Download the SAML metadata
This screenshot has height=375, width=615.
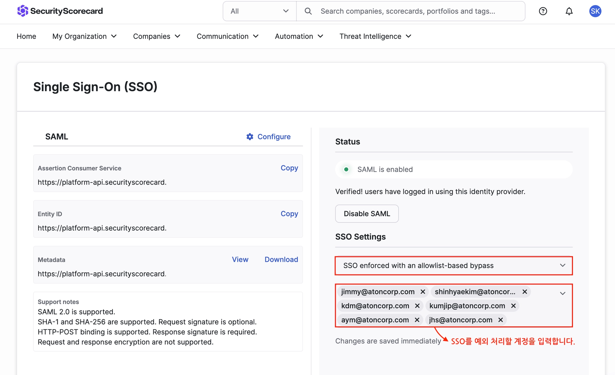point(281,259)
